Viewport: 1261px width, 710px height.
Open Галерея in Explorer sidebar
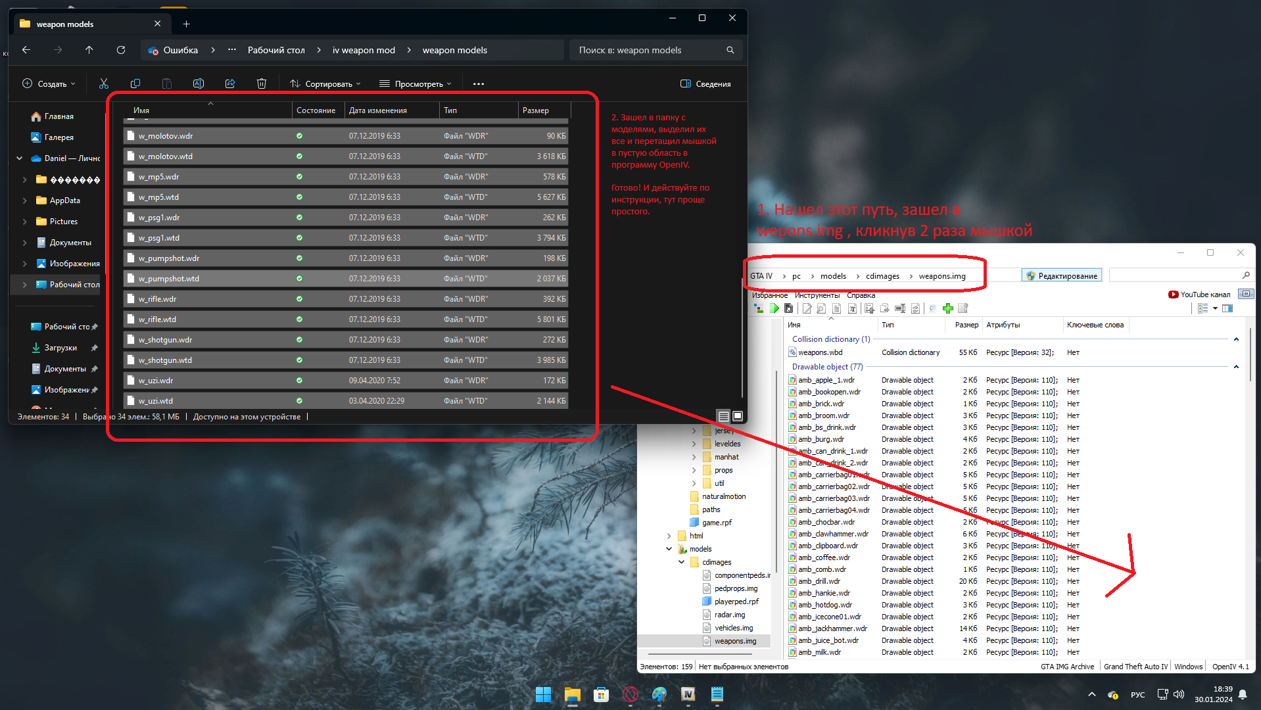pyautogui.click(x=59, y=137)
